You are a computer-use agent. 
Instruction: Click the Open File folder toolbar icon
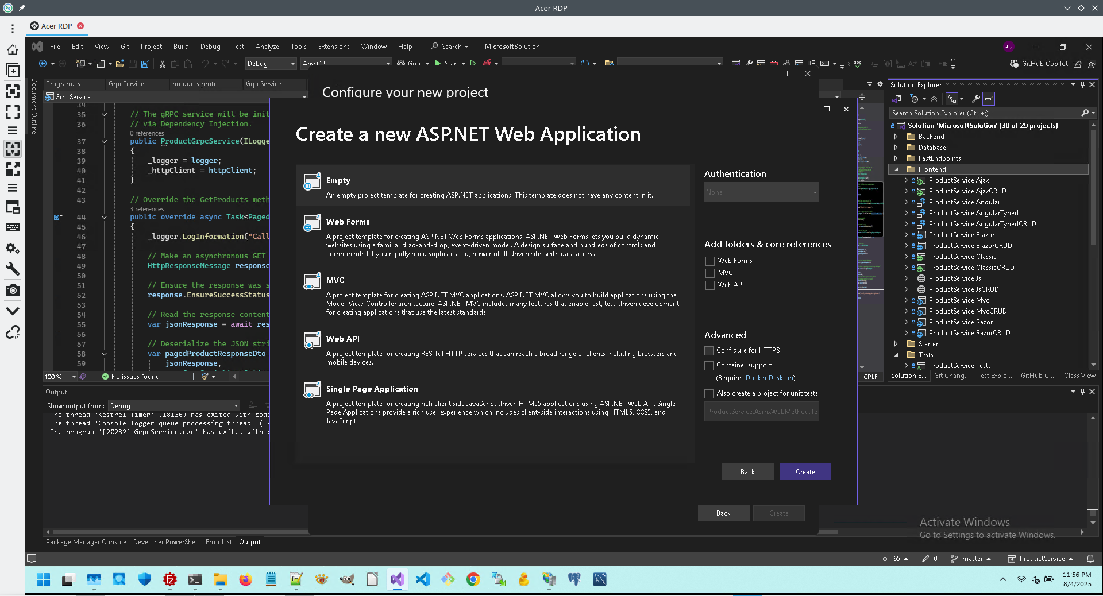click(119, 64)
